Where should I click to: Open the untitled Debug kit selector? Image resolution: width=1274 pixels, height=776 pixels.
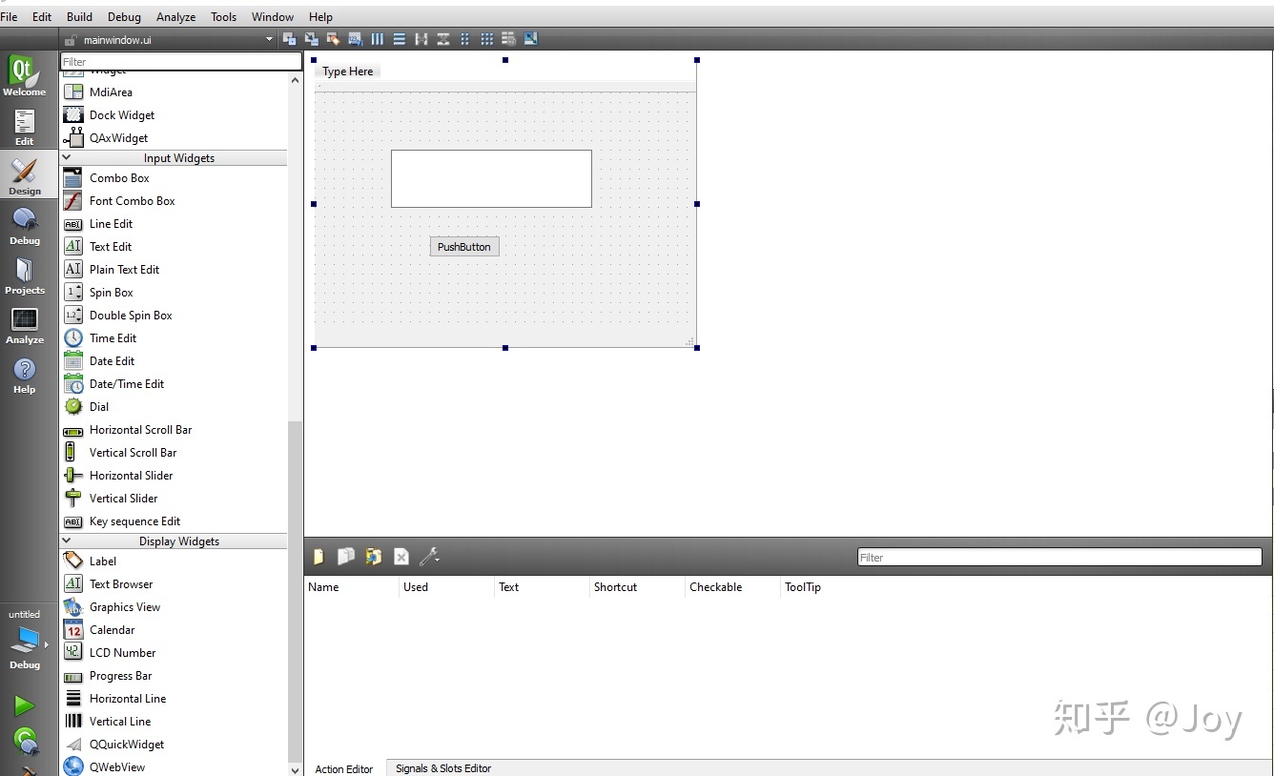pyautogui.click(x=25, y=640)
